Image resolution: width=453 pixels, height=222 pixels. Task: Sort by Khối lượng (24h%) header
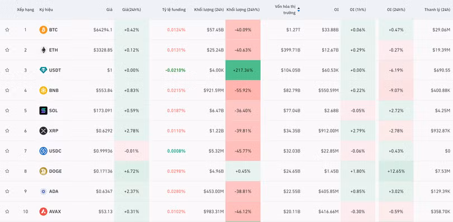243,9
